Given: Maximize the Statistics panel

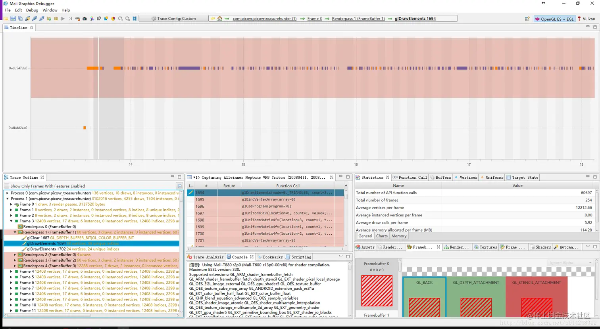Looking at the screenshot, I should coord(595,177).
